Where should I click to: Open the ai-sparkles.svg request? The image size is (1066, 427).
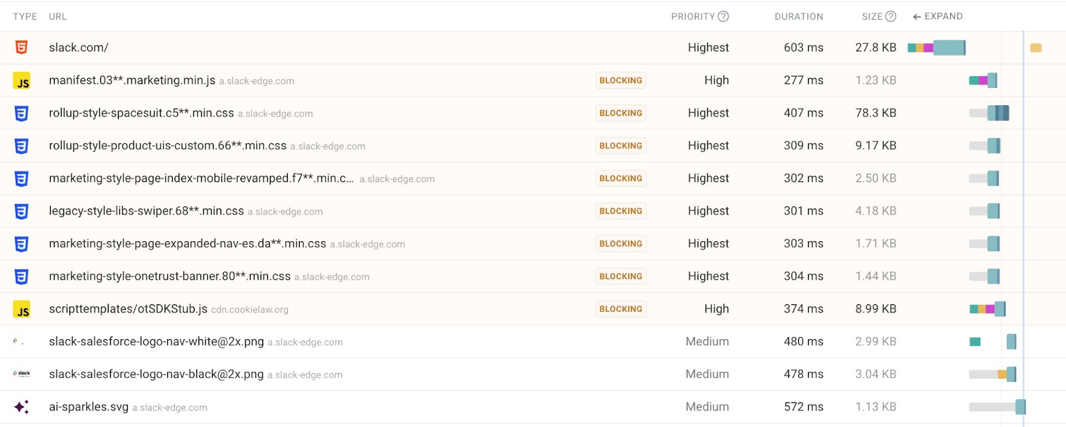(89, 406)
